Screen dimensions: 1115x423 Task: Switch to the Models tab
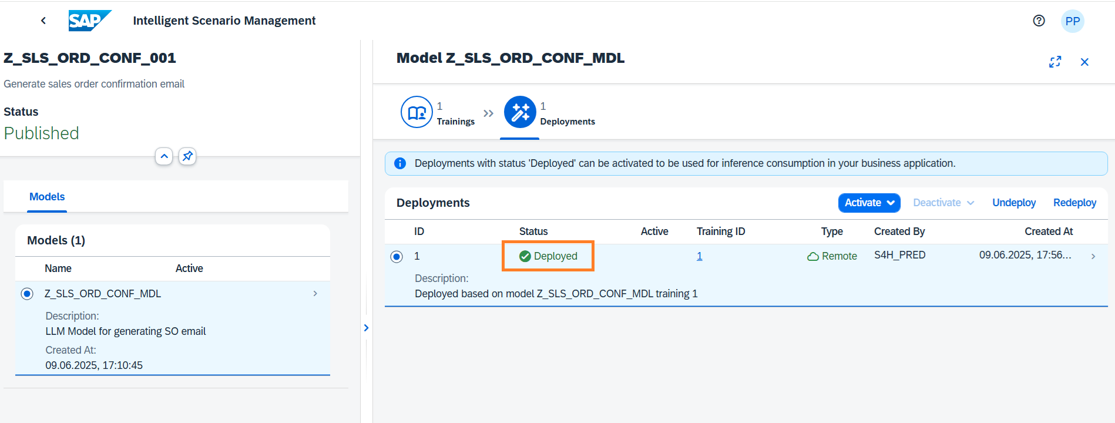point(47,197)
